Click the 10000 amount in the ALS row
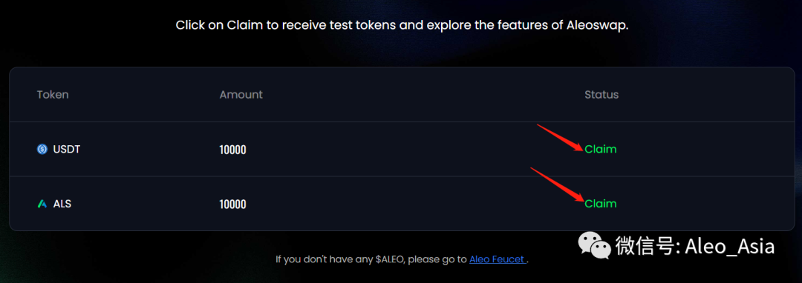Image resolution: width=802 pixels, height=283 pixels. pyautogui.click(x=232, y=204)
